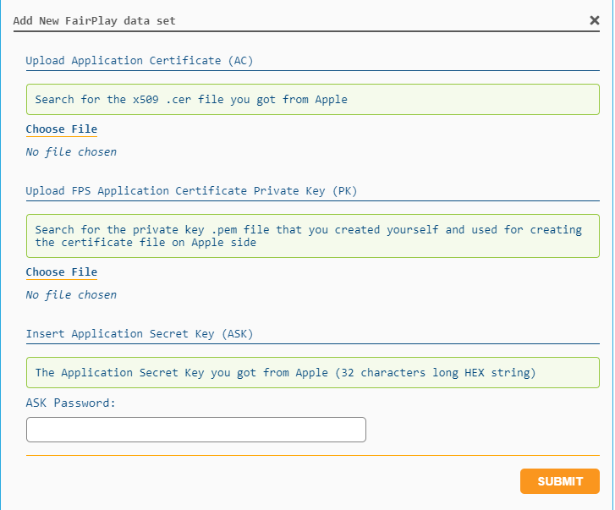Click the private key .pem hint box
615x510 pixels.
(312, 236)
